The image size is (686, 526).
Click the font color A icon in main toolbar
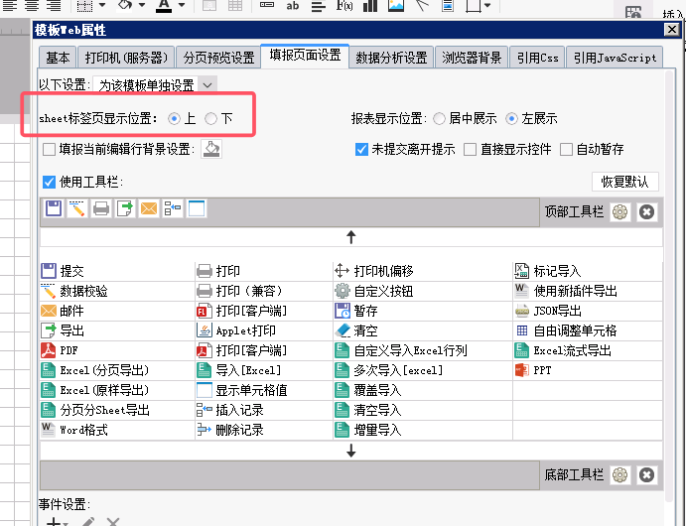164,6
